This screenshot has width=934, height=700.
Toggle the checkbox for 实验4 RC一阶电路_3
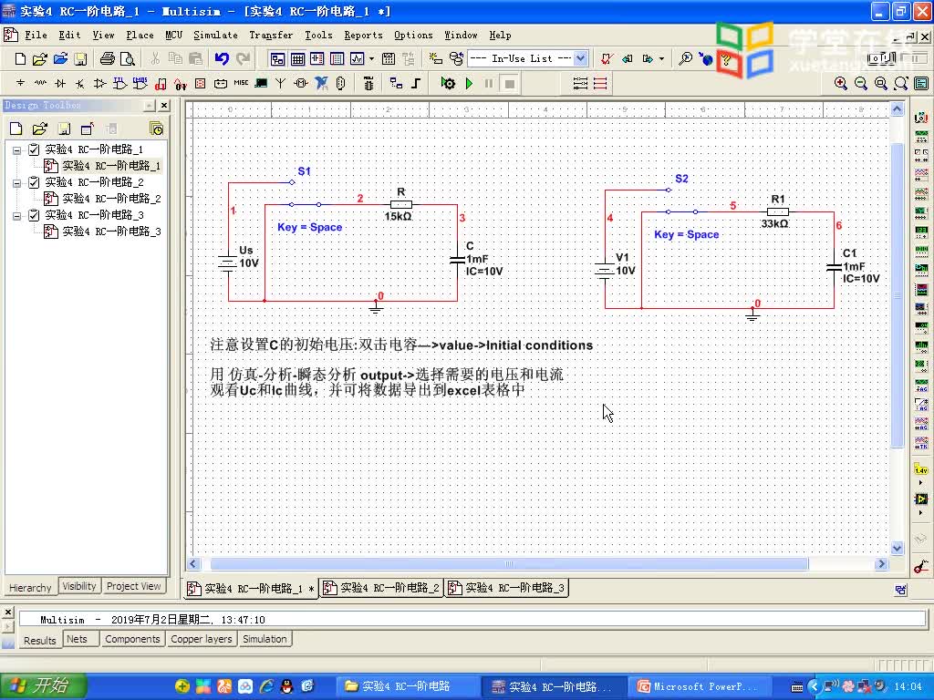pyautogui.click(x=34, y=215)
